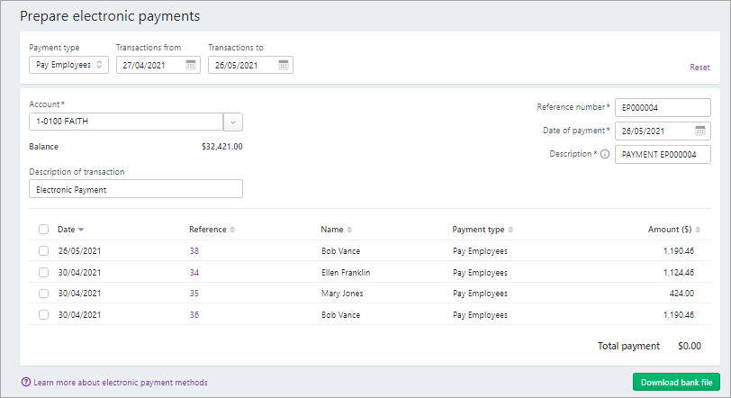The width and height of the screenshot is (731, 398).
Task: Open Learn more about electronic payment methods
Action: point(120,383)
